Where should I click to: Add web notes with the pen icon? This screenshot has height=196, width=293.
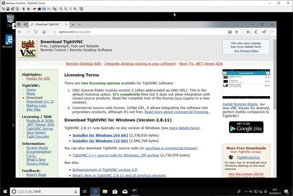256,32
